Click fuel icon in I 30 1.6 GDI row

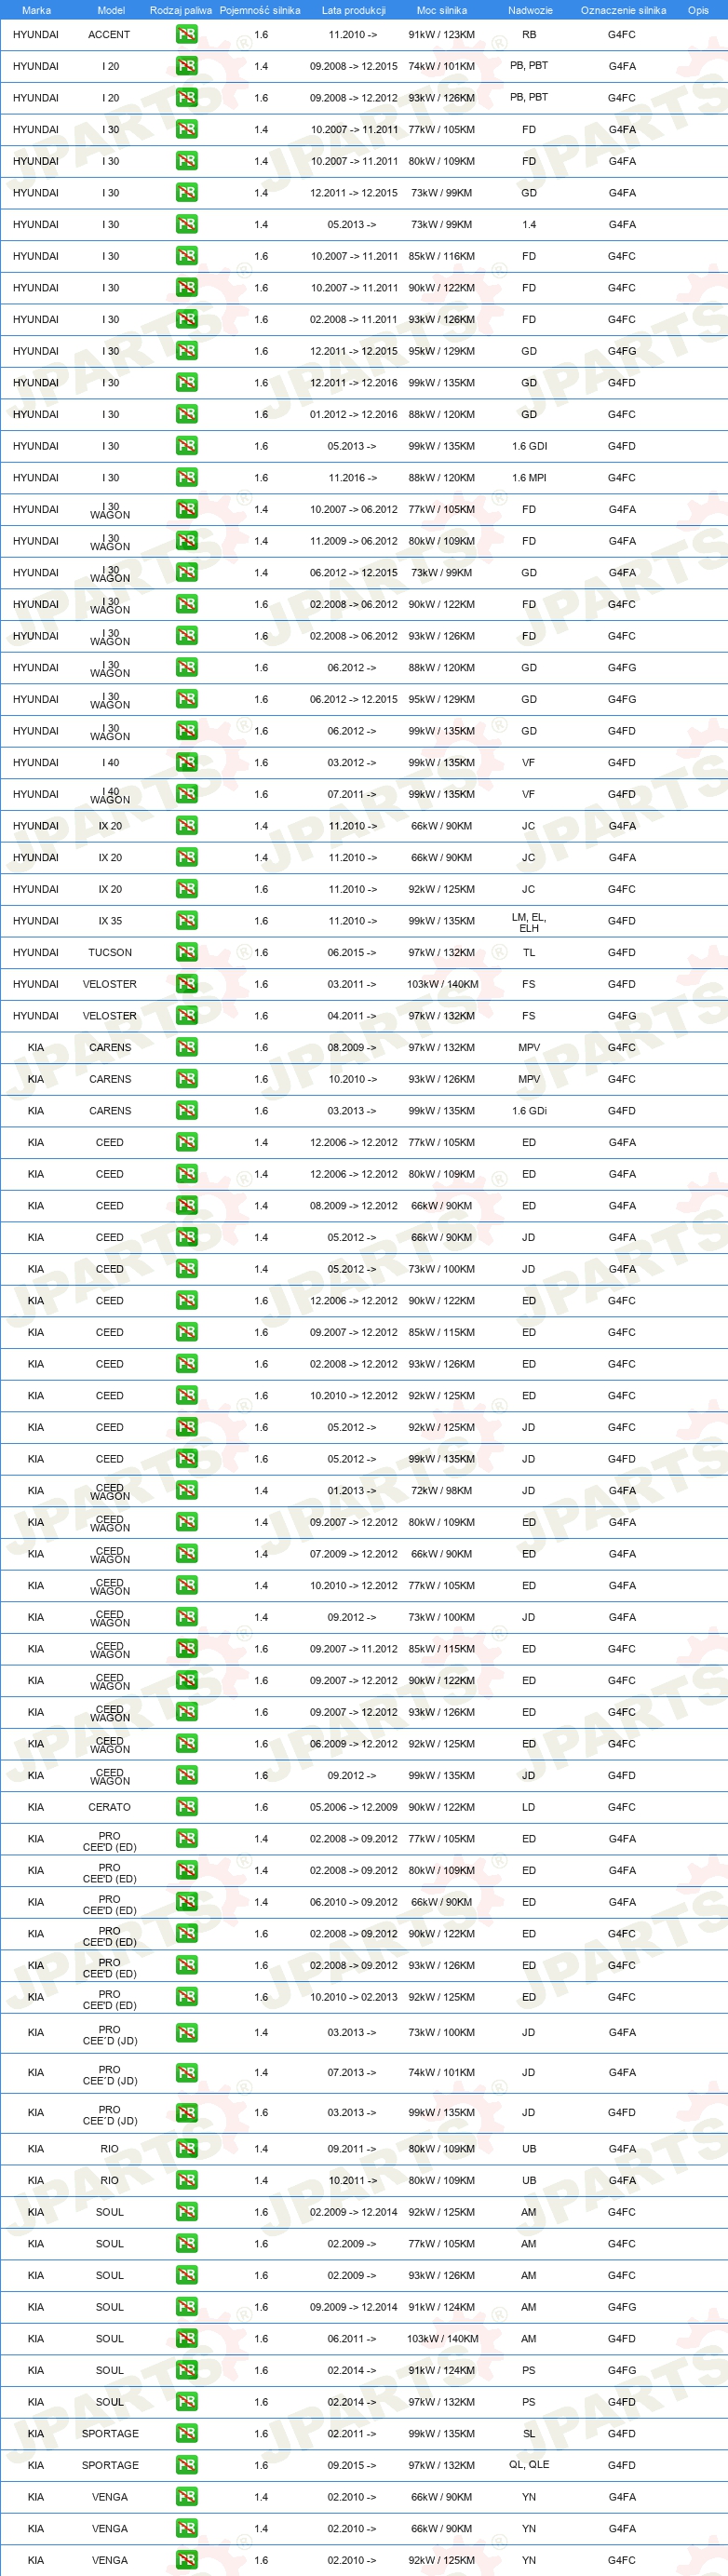click(186, 446)
